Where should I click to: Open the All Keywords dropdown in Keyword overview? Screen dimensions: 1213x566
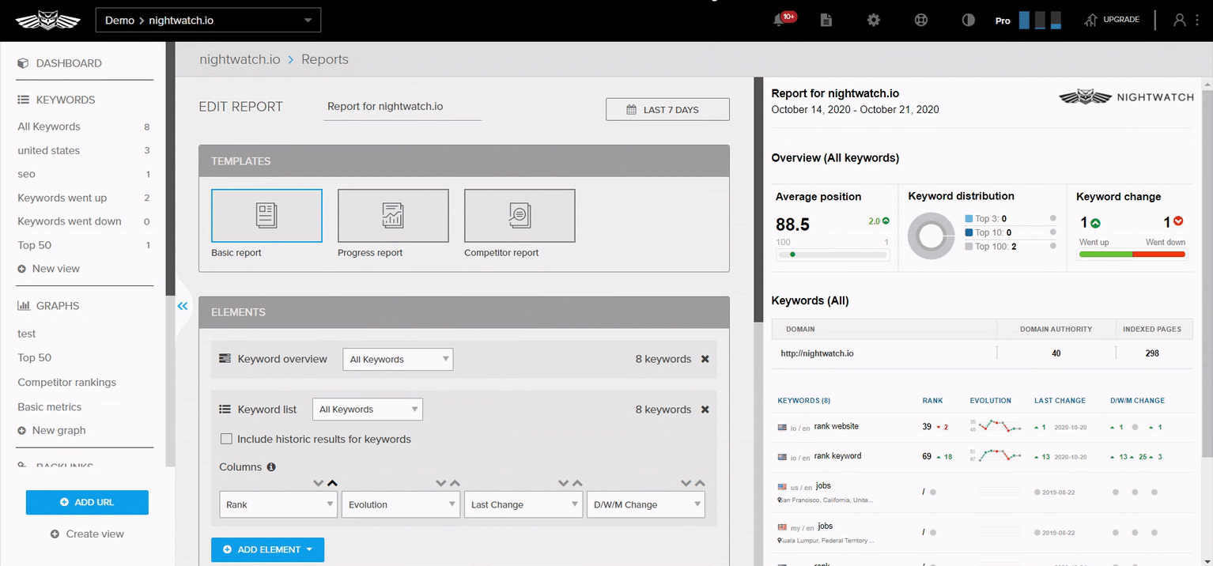pos(398,359)
